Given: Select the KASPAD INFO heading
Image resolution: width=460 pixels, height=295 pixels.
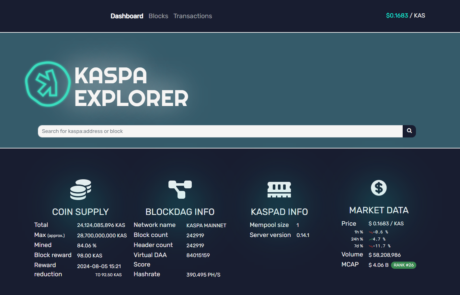Looking at the screenshot, I should click(279, 212).
